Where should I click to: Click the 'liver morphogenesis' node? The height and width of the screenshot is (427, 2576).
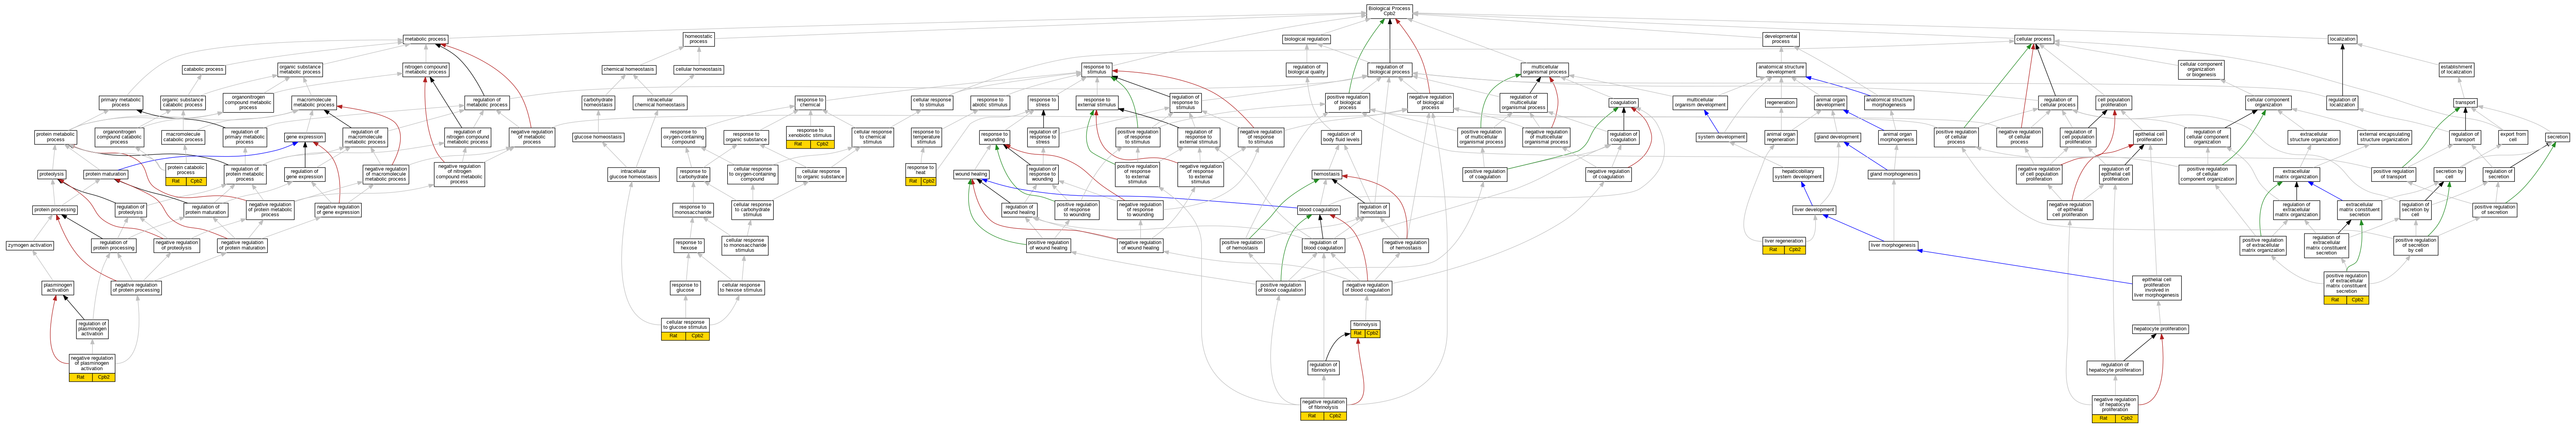point(1893,246)
